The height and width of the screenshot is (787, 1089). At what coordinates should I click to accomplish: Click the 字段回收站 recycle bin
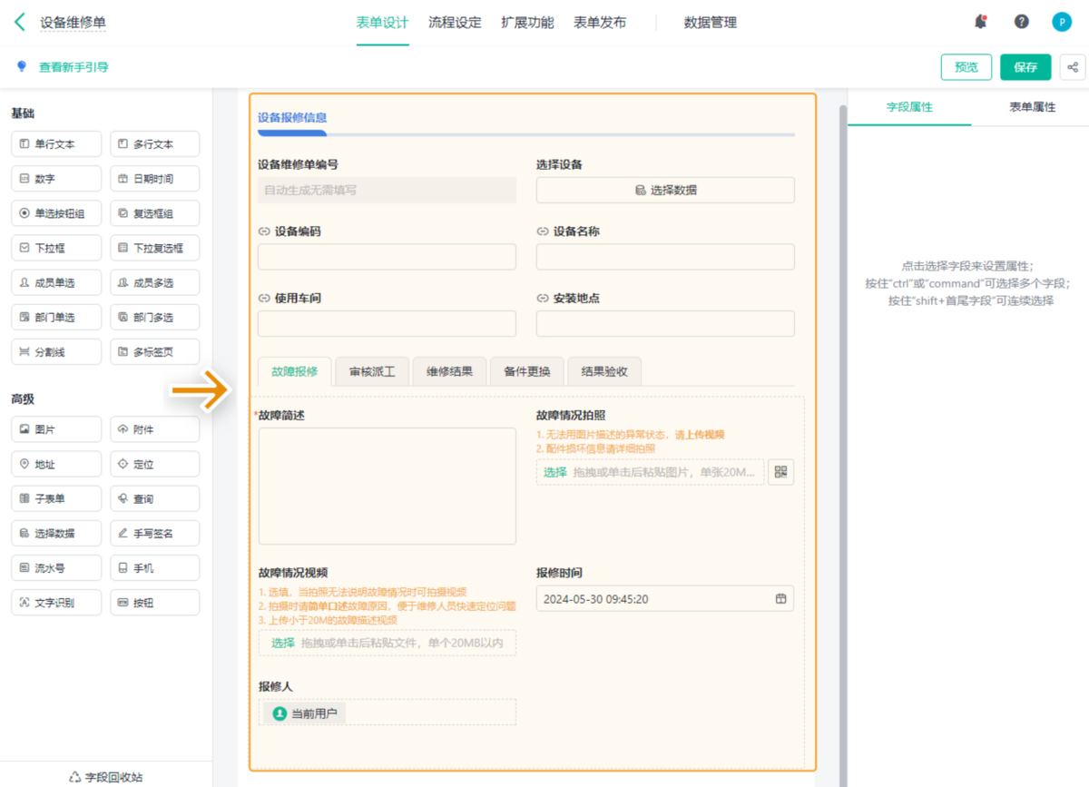pyautogui.click(x=105, y=777)
